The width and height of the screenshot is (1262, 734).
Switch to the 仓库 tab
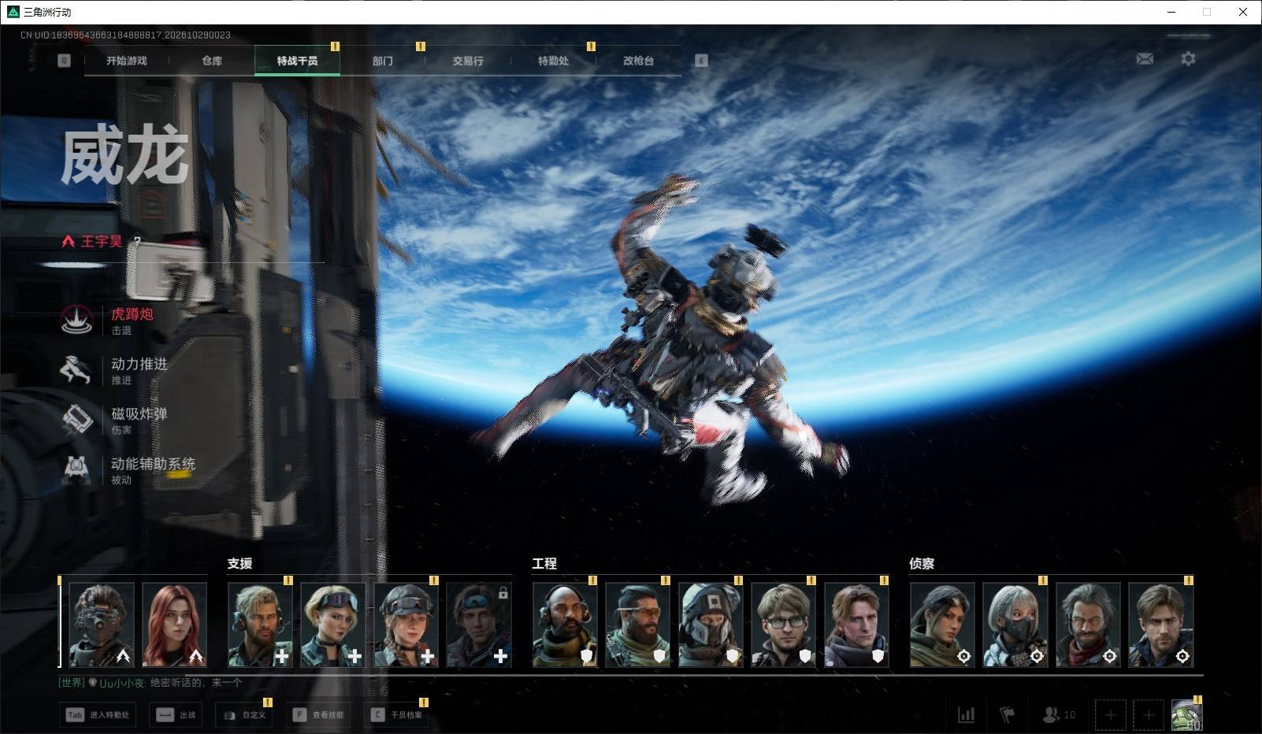[212, 61]
